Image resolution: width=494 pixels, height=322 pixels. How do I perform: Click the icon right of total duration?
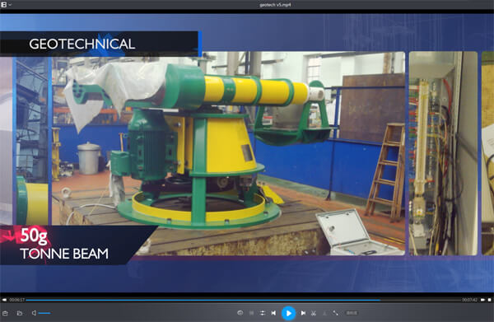[x=482, y=300]
